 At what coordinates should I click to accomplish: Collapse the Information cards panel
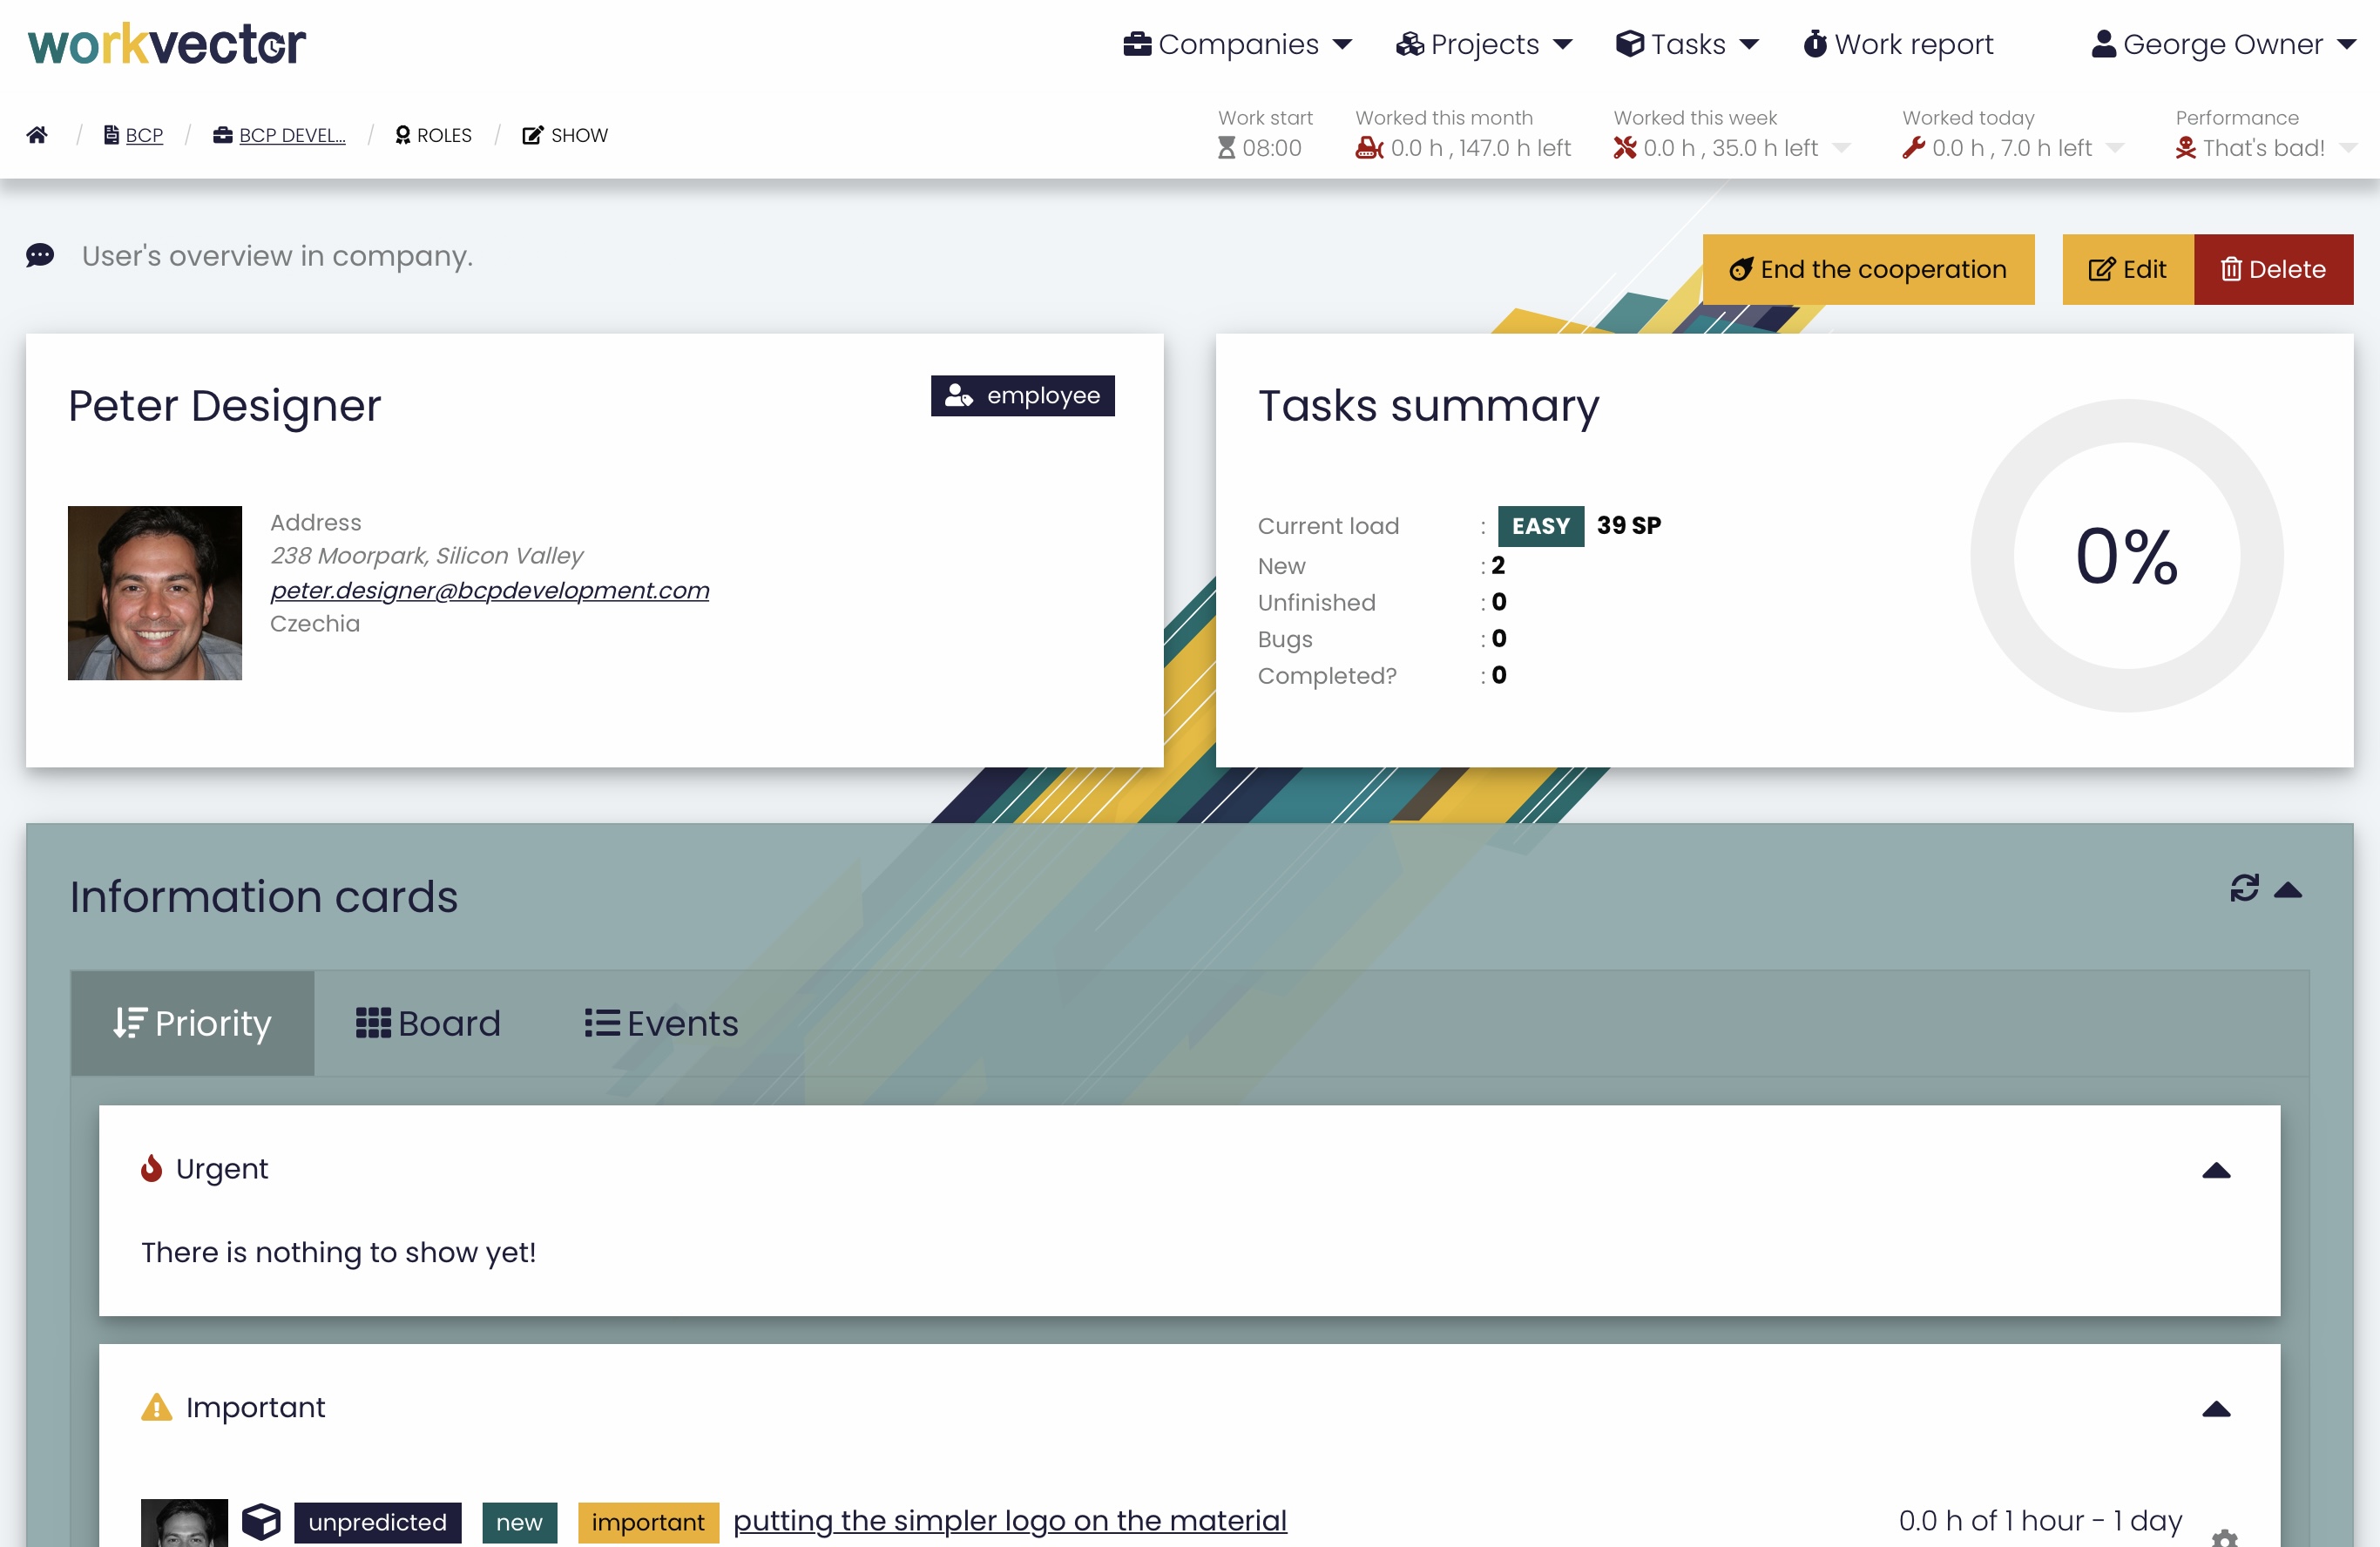coord(2288,889)
